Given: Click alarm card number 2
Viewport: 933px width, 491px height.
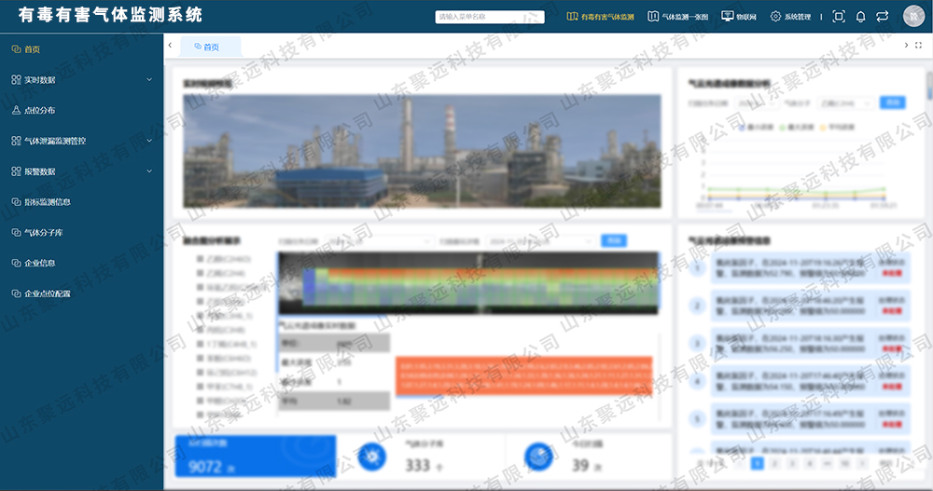Looking at the screenshot, I should point(811,307).
